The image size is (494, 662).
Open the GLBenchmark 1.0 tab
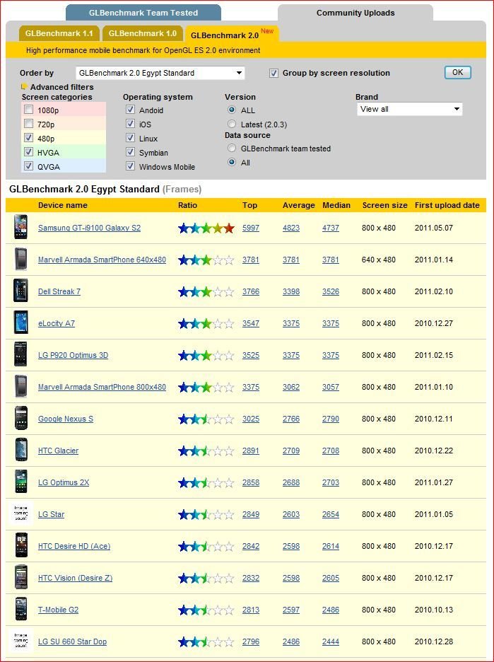[x=143, y=33]
